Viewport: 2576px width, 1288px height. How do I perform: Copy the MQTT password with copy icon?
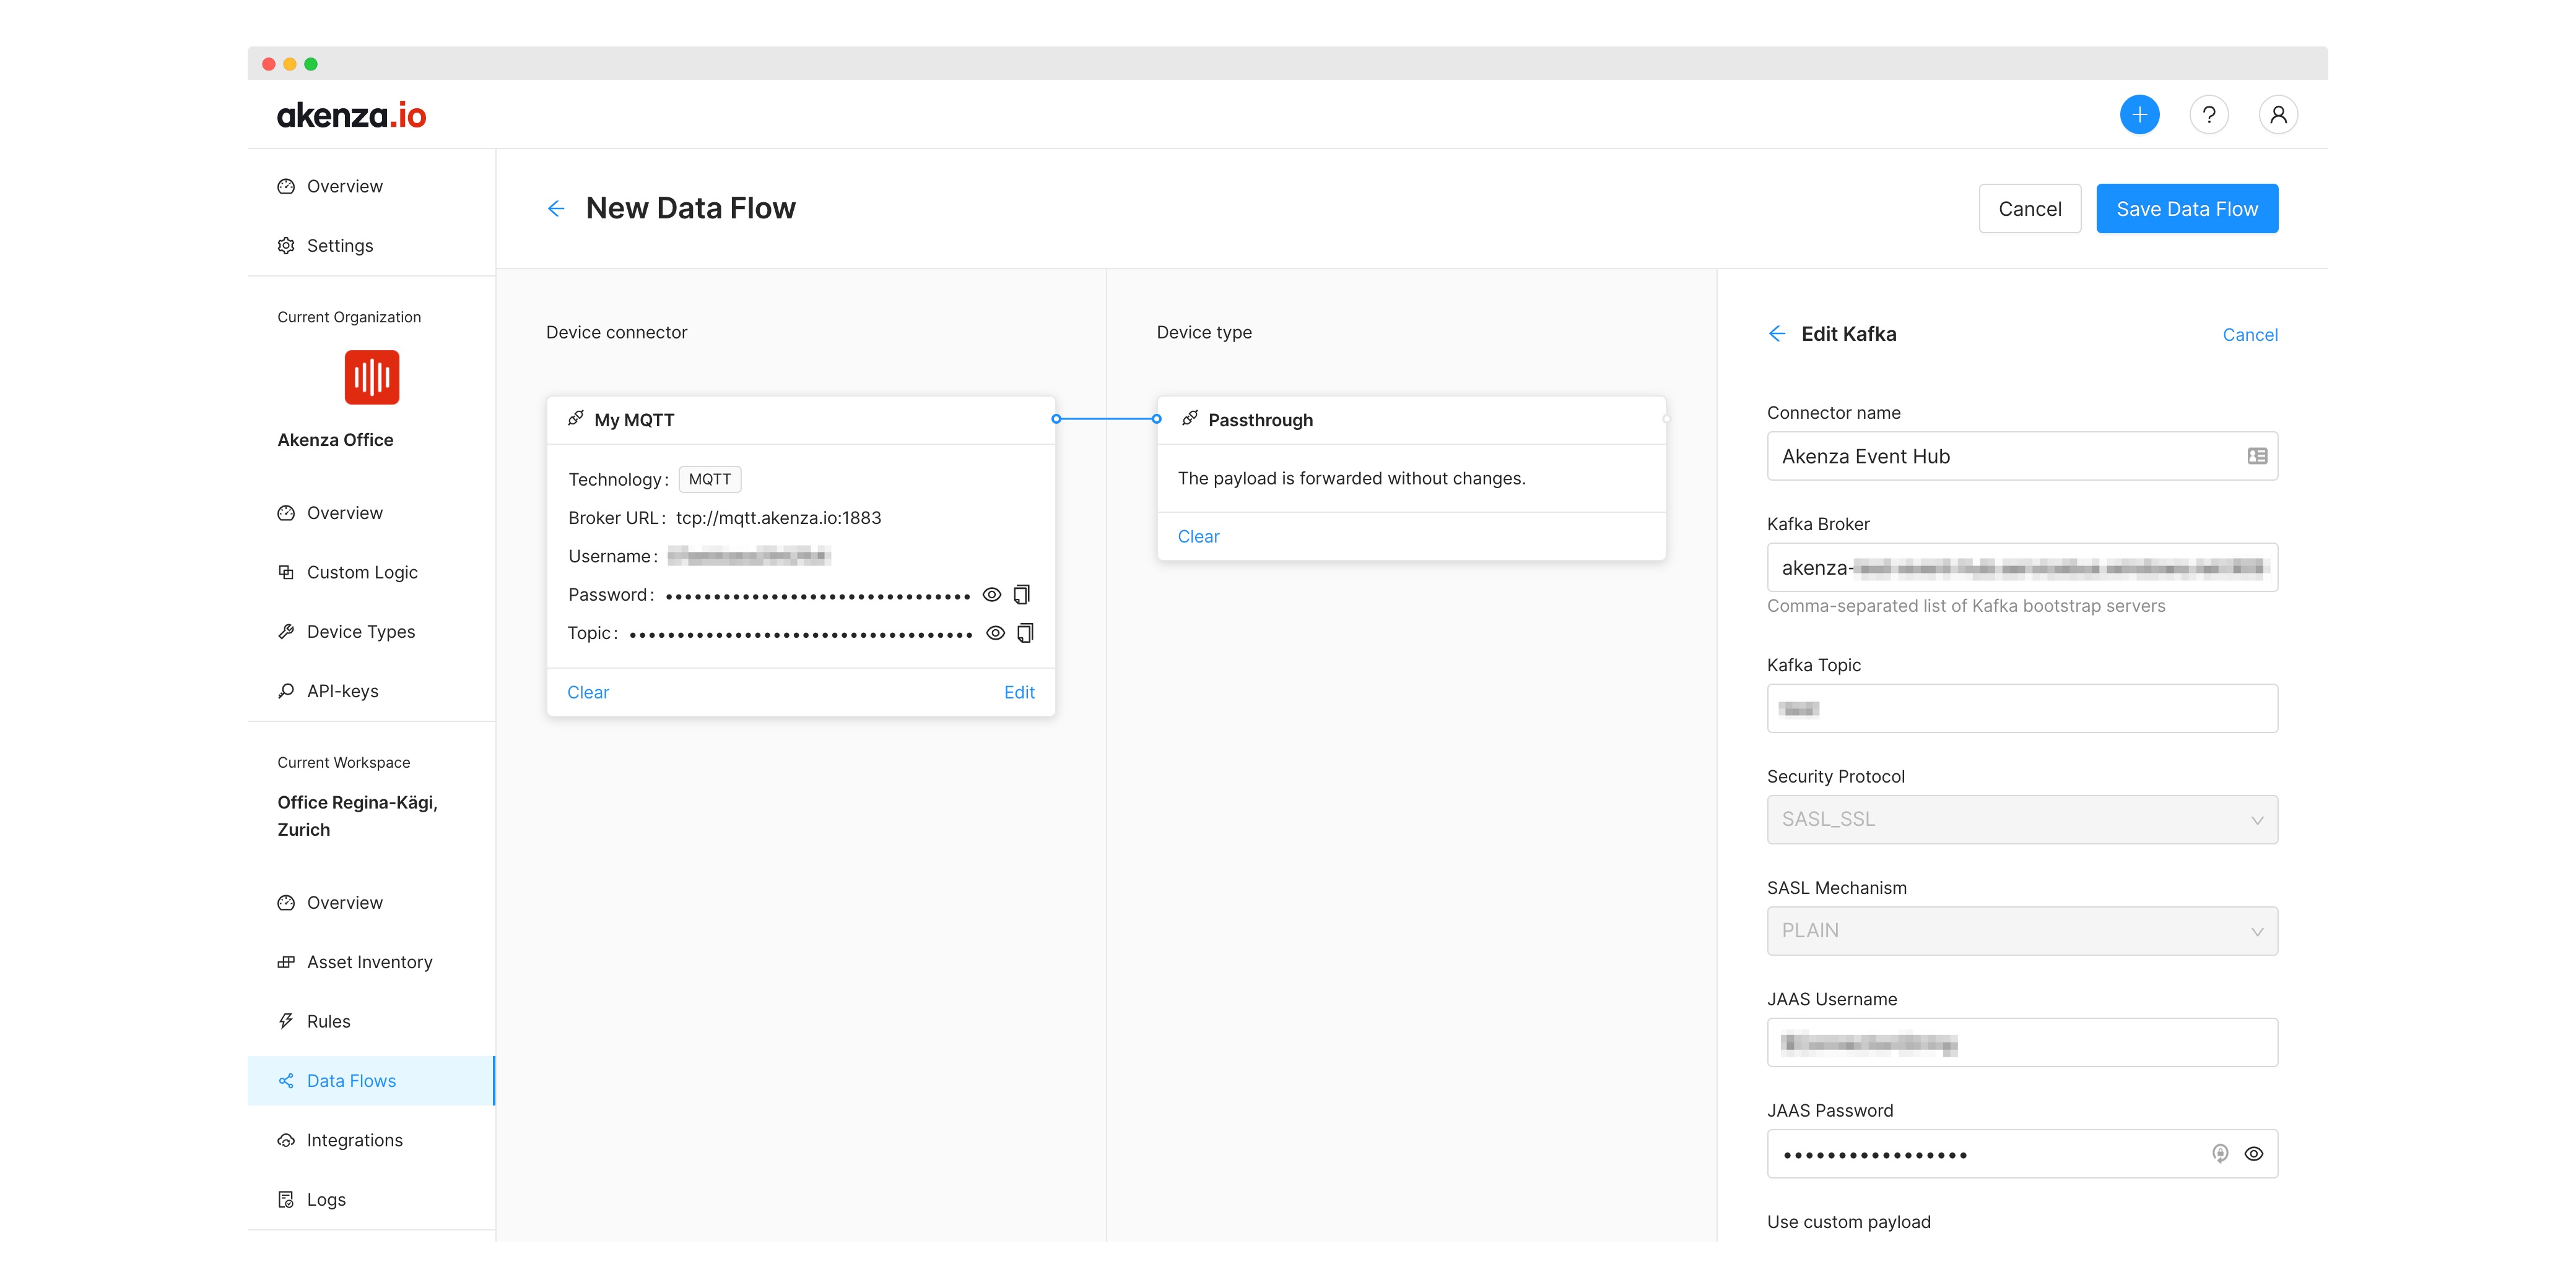pos(1021,595)
